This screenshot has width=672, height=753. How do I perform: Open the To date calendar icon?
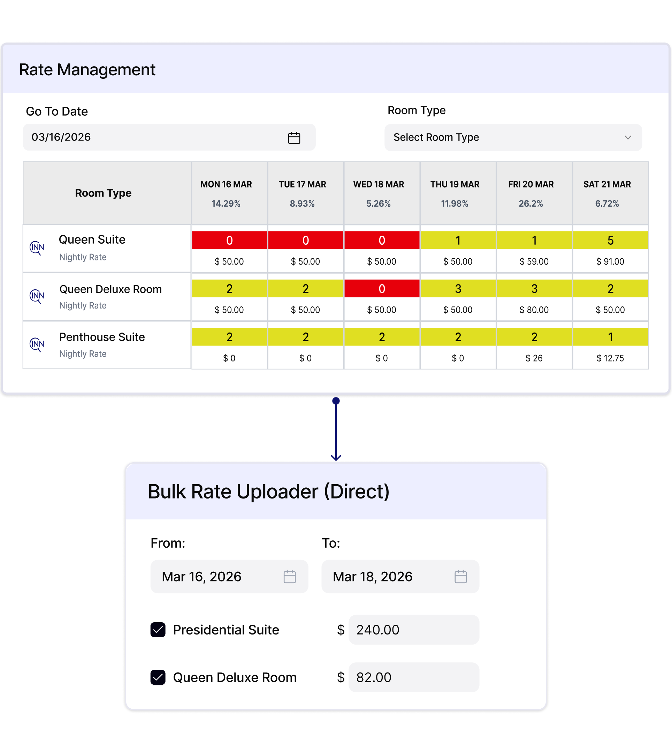point(460,577)
